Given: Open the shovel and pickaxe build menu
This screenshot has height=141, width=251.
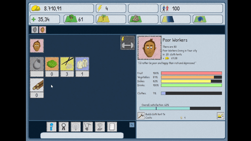Looking at the screenshot, I should pyautogui.click(x=88, y=127).
